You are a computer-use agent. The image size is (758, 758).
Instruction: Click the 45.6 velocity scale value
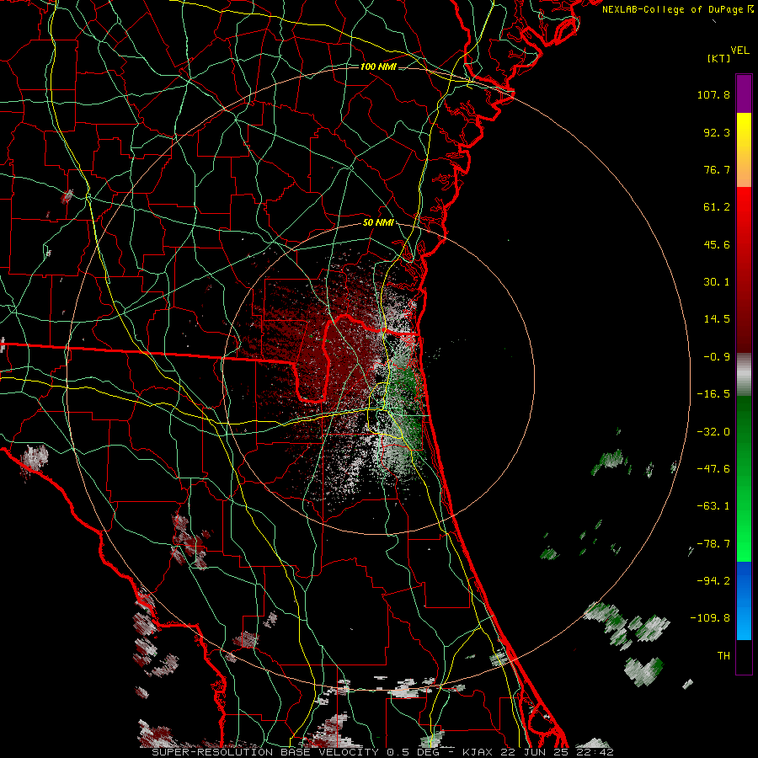pos(717,244)
